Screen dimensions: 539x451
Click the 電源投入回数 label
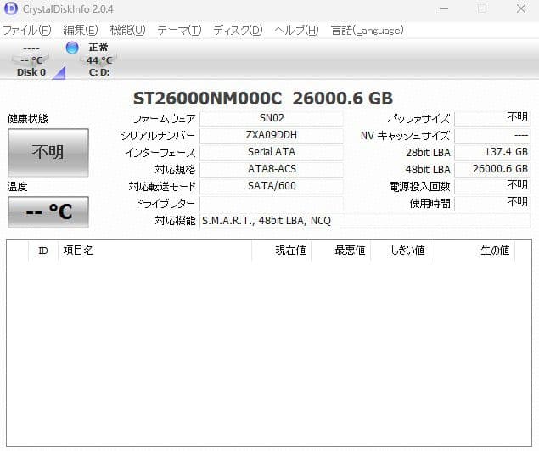tap(419, 187)
